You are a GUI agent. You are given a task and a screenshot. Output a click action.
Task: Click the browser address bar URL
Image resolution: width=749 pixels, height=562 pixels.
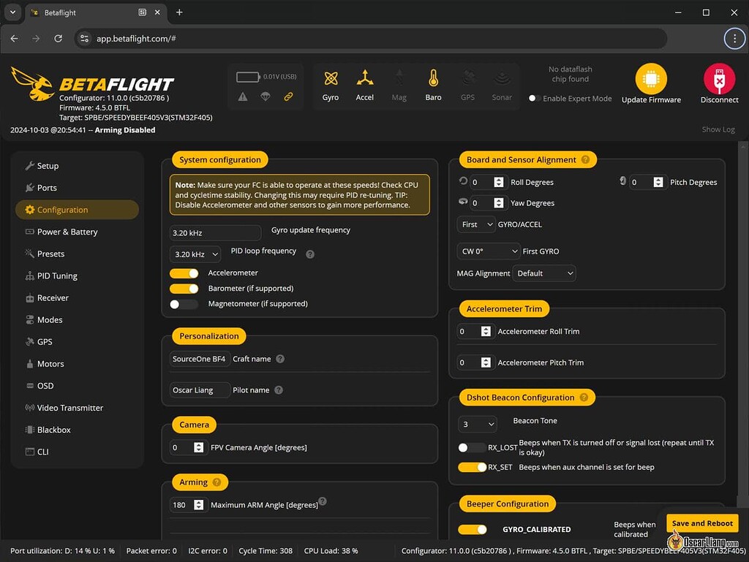coord(136,39)
